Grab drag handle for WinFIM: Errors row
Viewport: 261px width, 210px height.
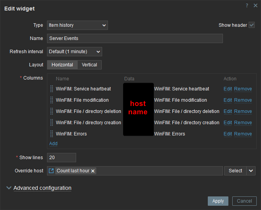click(x=52, y=134)
